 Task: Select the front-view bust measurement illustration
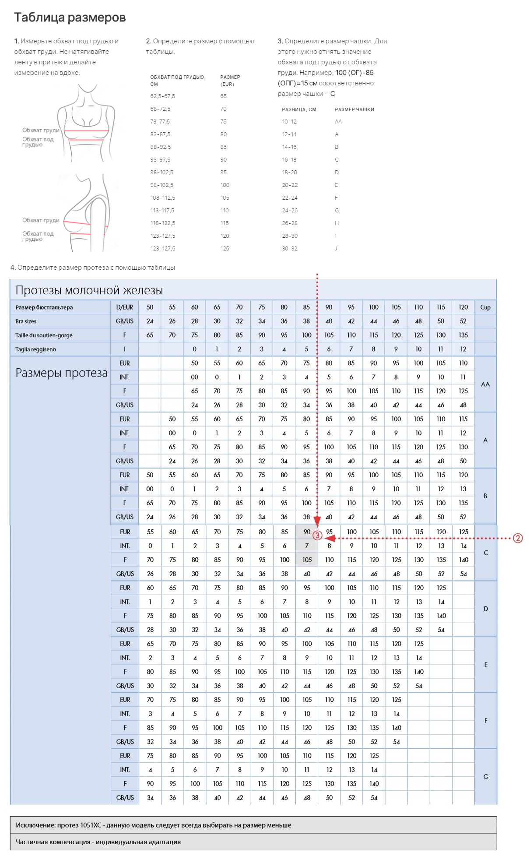86,123
